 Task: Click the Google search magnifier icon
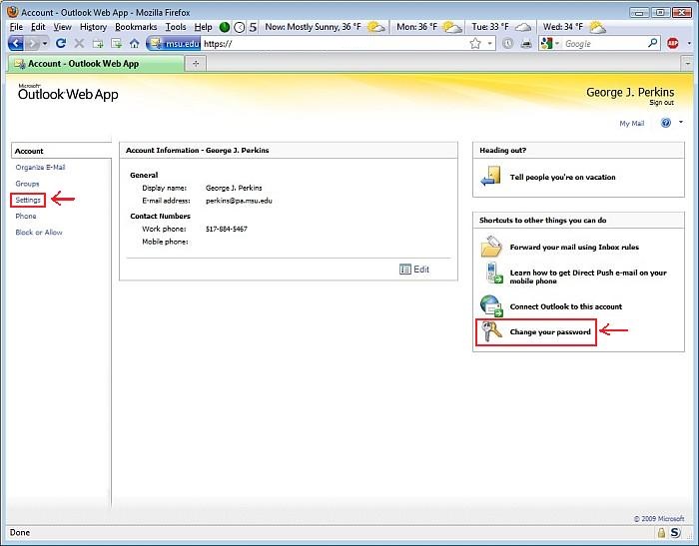(652, 43)
